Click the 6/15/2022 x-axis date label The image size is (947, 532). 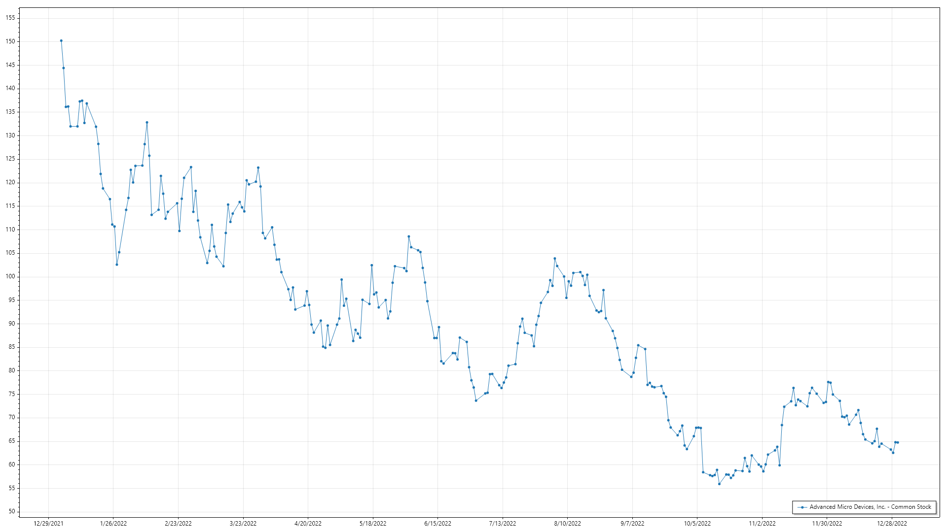tap(437, 524)
